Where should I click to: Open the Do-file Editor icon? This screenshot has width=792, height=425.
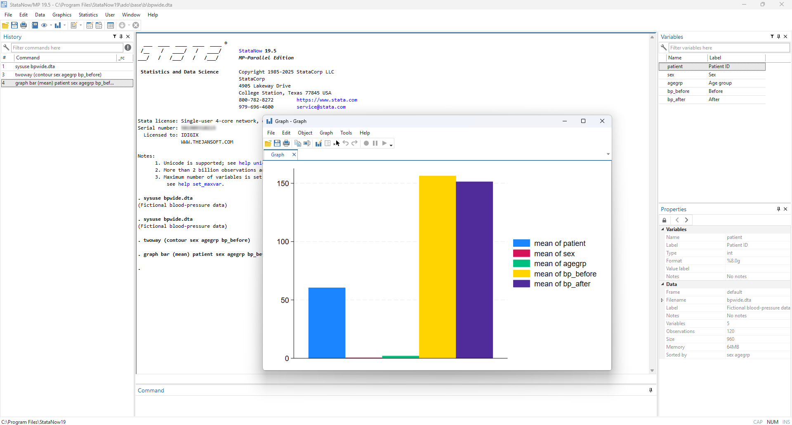(74, 26)
